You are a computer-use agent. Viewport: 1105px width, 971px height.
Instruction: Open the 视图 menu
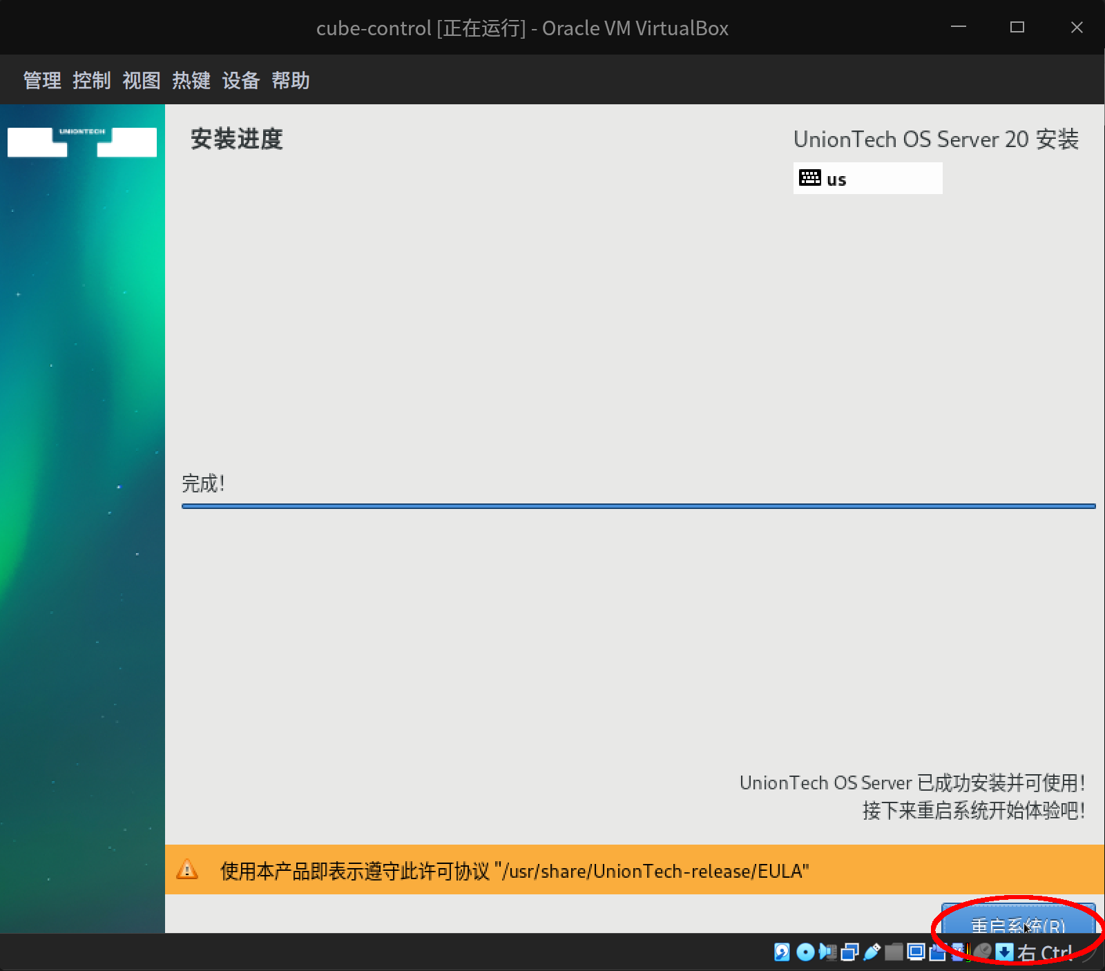[141, 81]
